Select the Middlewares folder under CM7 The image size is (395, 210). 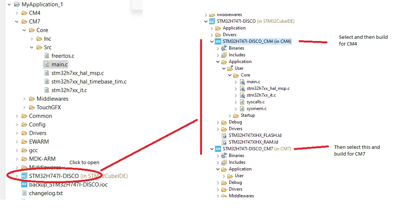[52, 99]
